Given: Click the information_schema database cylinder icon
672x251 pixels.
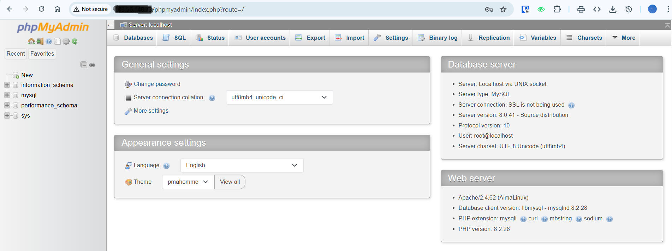Looking at the screenshot, I should [16, 85].
